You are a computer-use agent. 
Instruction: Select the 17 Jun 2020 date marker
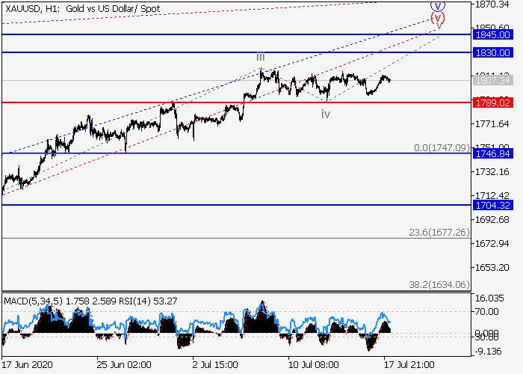(x=29, y=364)
